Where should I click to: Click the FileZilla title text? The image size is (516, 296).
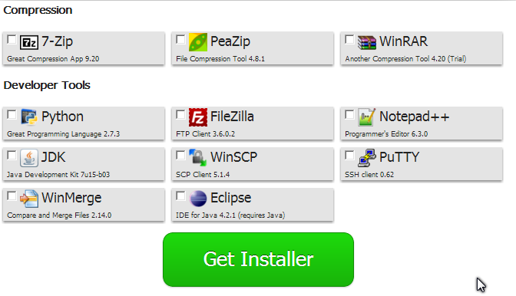(x=232, y=117)
